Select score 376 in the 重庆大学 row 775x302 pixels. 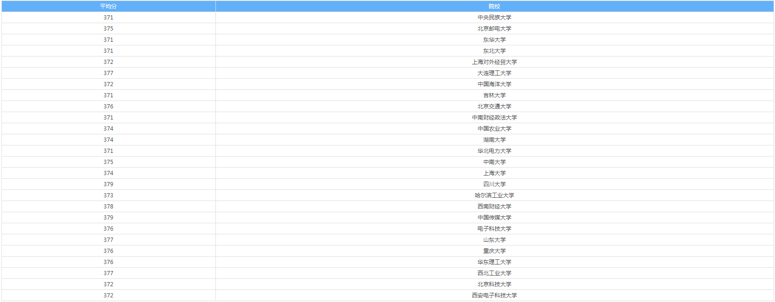click(109, 251)
